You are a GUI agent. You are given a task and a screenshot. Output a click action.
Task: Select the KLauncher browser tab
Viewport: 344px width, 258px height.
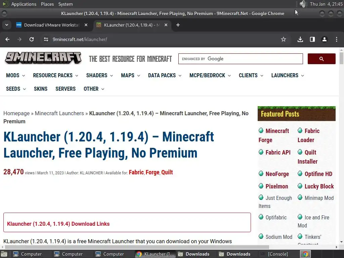(132, 25)
